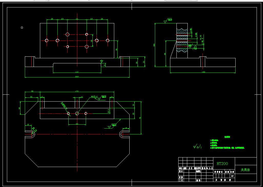The width and height of the screenshot is (263, 187).
Task: Click the general surface roughness symbol near notes
Action: pyautogui.click(x=197, y=146)
